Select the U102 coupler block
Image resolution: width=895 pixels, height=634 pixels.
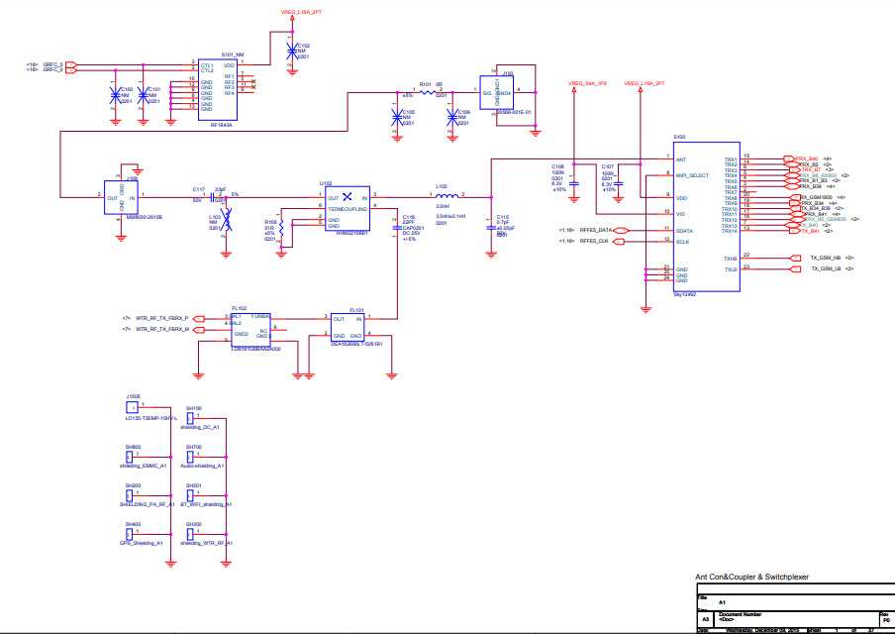348,208
